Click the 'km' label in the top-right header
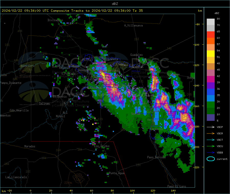Image resolution: width=230 pixels, height=194 pixels. point(200,11)
